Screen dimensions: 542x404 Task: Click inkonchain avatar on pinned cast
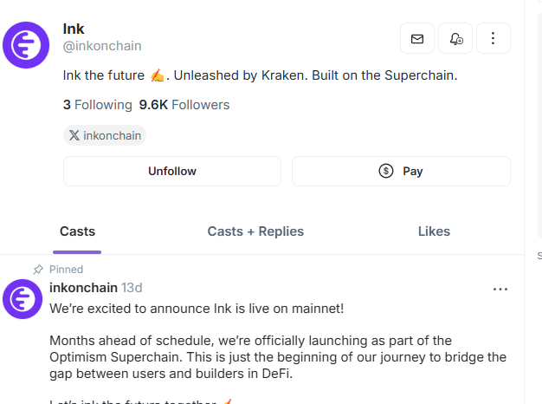pos(23,299)
